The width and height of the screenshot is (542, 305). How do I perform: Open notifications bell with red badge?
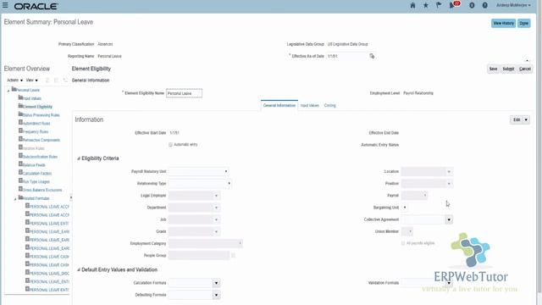pos(454,5)
